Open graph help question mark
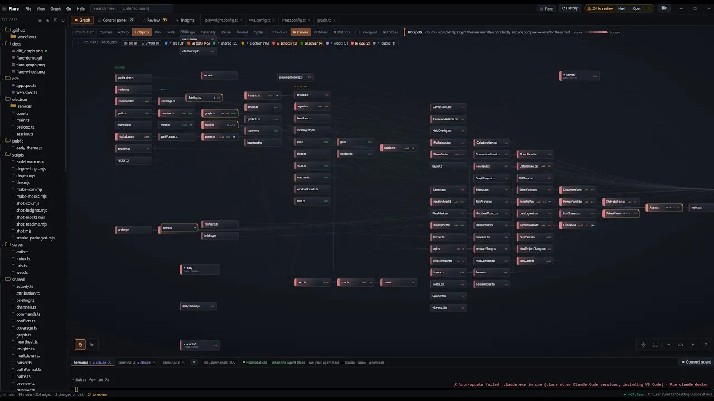The height and width of the screenshot is (401, 714). pos(706,345)
